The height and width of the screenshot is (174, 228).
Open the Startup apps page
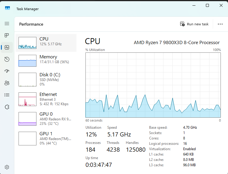[x=7, y=71]
